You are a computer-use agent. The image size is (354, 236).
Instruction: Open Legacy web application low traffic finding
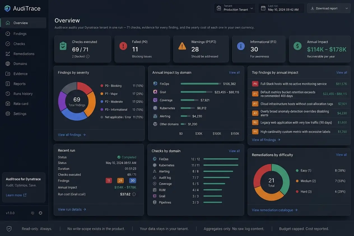pos(299,122)
